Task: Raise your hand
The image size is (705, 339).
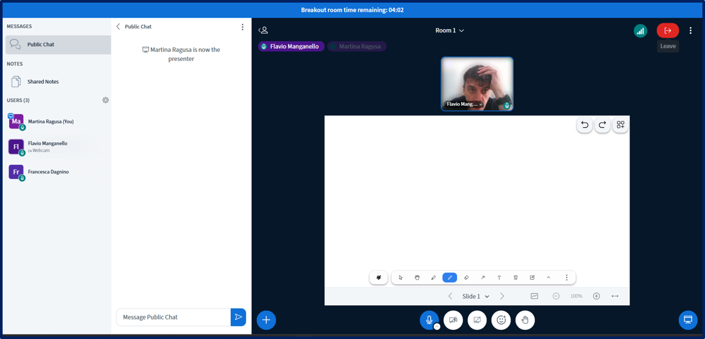Action: pyautogui.click(x=525, y=320)
